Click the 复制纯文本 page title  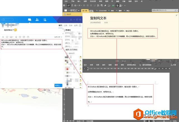pos(98,18)
